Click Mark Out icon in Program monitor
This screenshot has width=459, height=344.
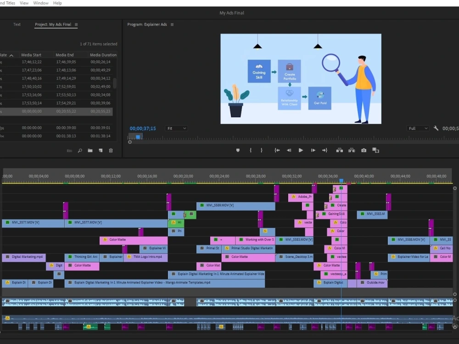tap(261, 150)
